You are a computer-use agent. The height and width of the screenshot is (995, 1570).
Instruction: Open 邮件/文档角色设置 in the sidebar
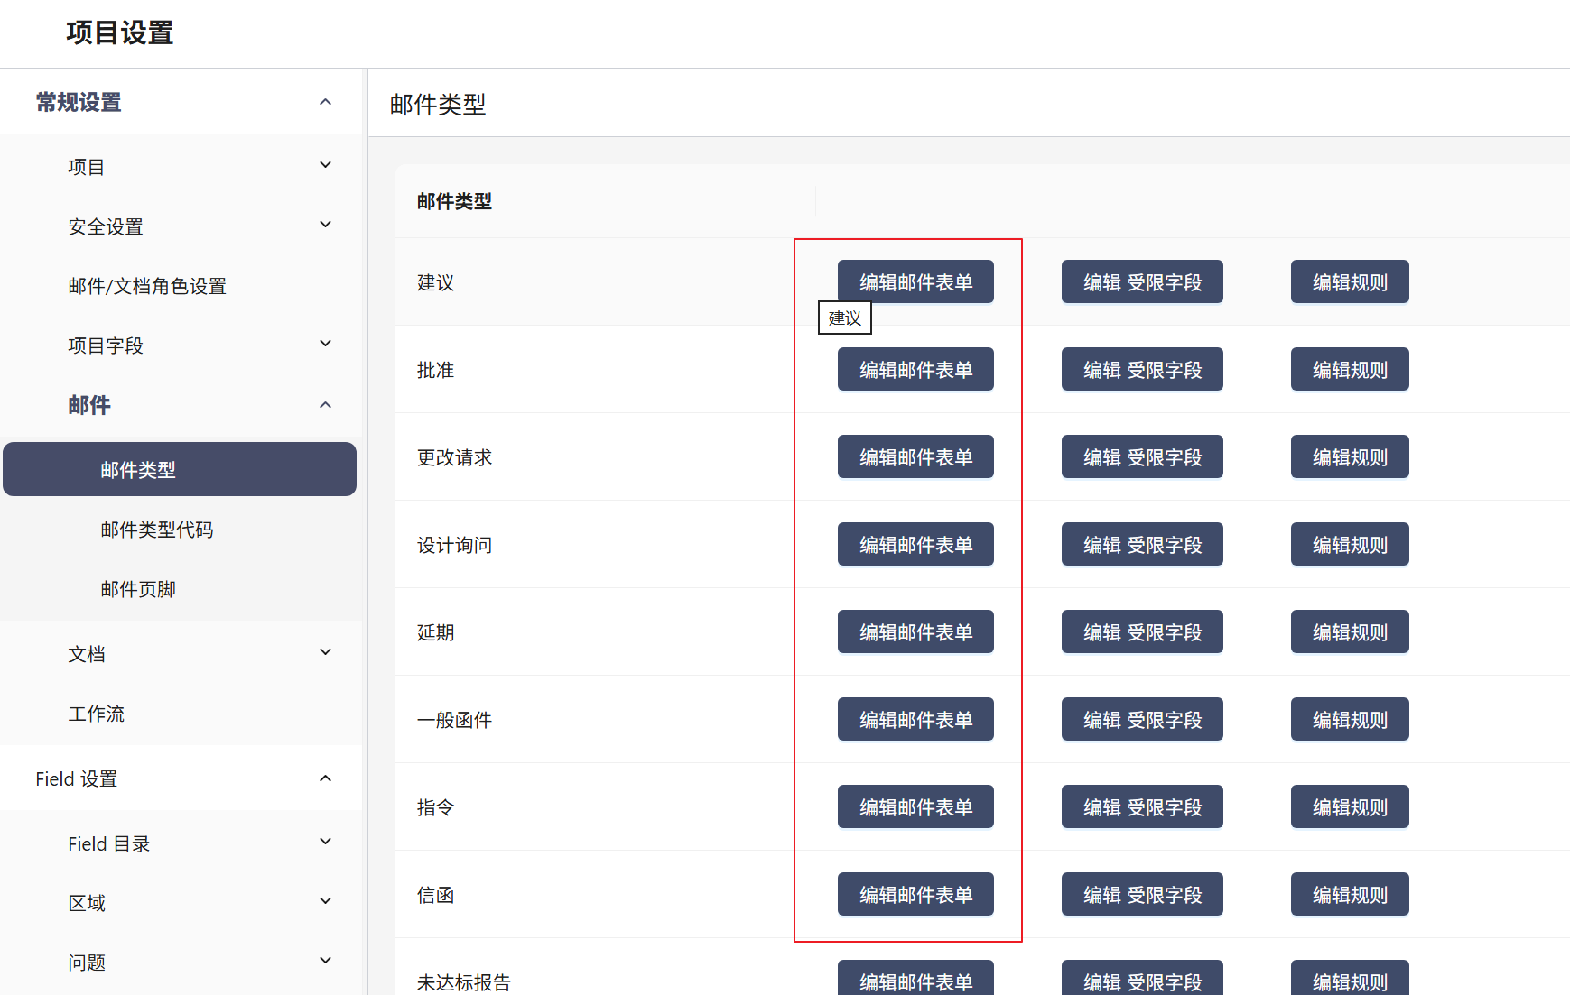point(147,286)
